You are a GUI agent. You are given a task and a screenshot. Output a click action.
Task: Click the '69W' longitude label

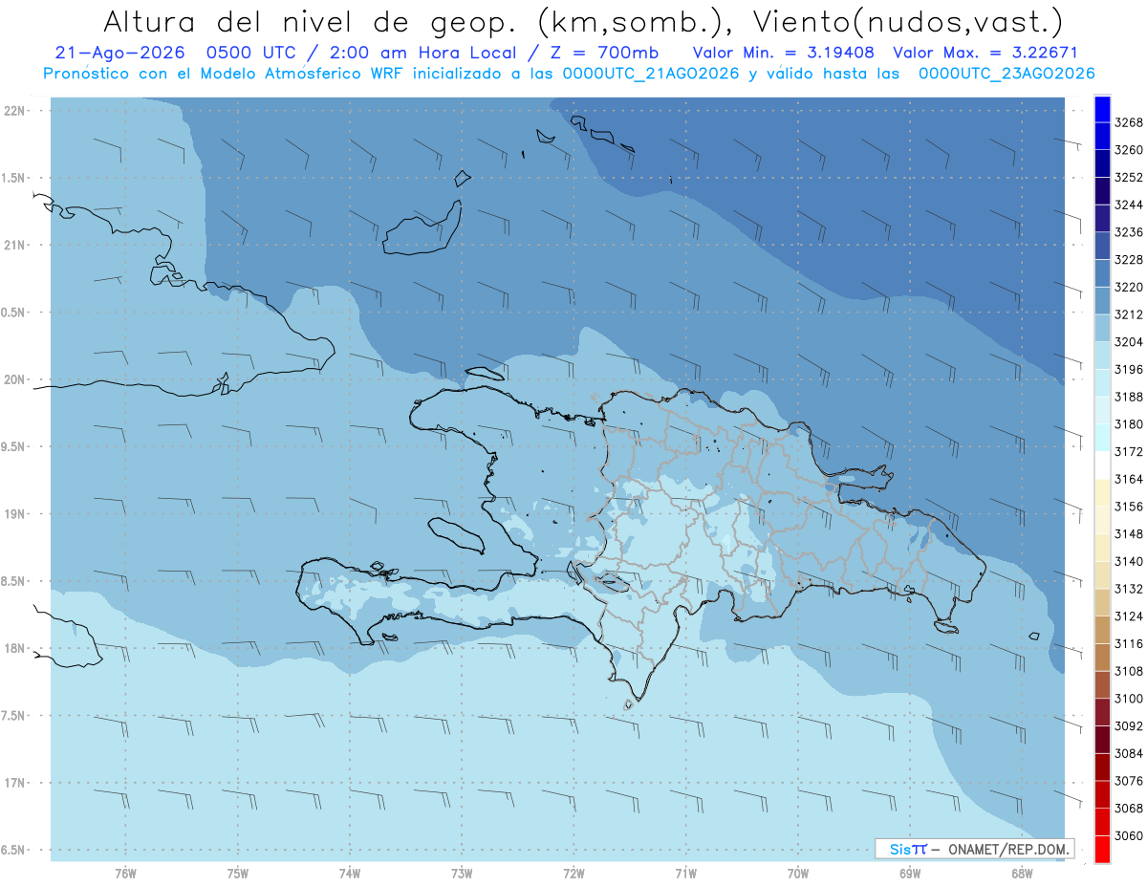[910, 874]
